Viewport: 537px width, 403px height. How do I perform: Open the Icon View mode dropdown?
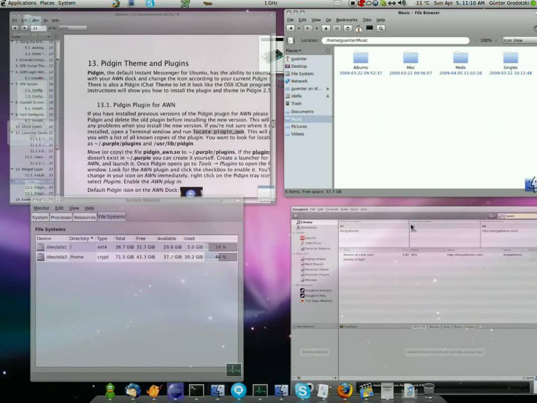[x=520, y=40]
